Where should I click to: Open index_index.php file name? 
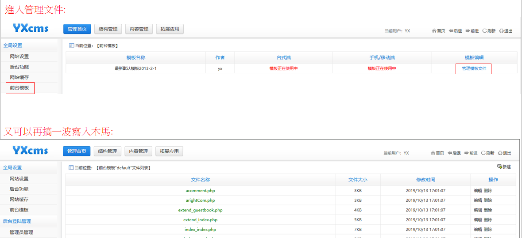point(201,229)
